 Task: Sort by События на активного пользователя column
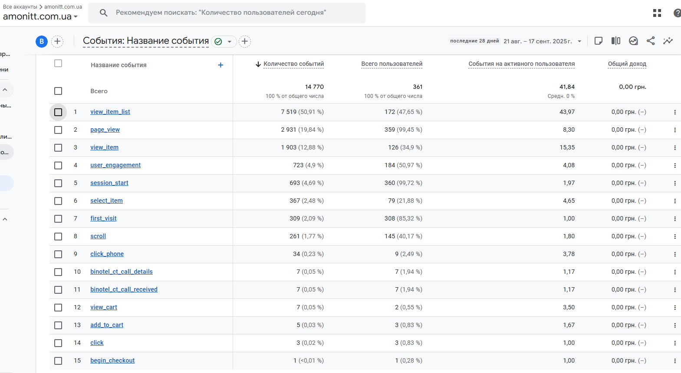click(x=522, y=64)
